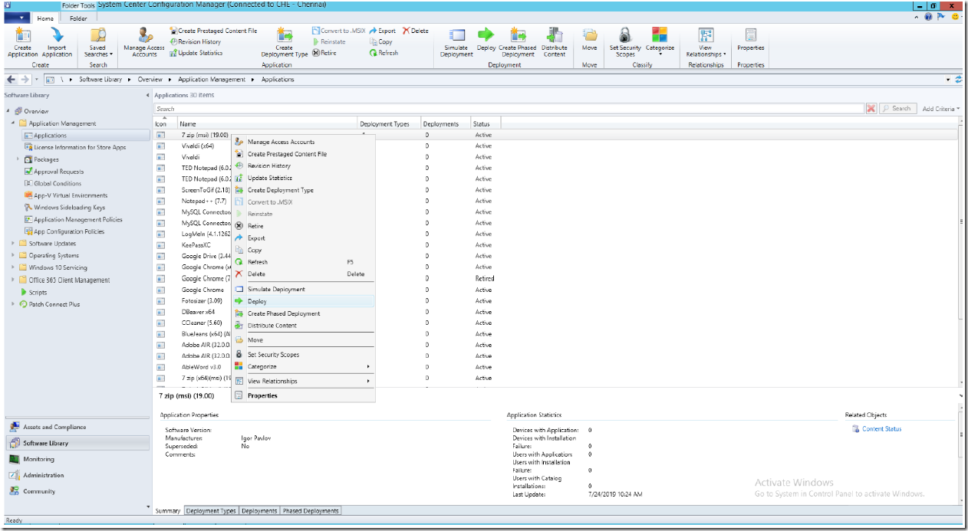
Task: Open the Content Status link
Action: 881,429
